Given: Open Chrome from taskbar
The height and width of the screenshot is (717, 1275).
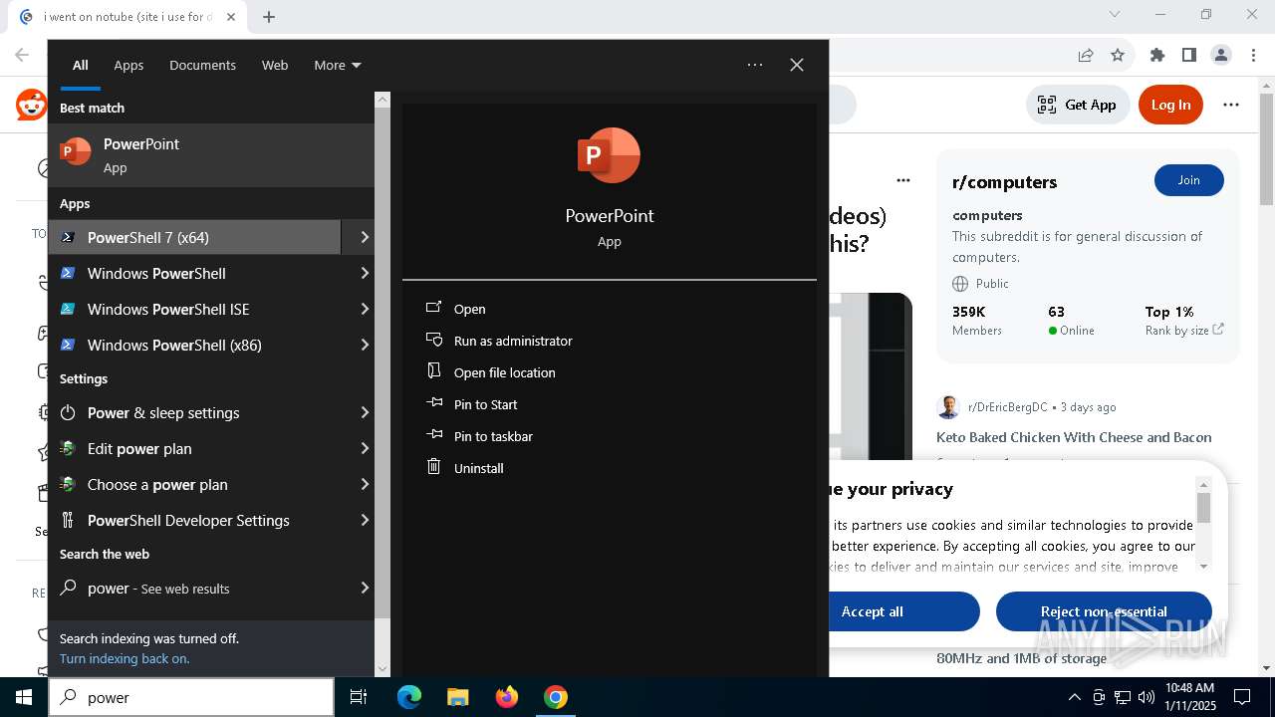Looking at the screenshot, I should (555, 697).
